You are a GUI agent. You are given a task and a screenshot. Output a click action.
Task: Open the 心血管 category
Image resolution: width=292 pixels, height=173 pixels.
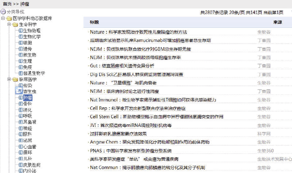pyautogui.click(x=30, y=146)
